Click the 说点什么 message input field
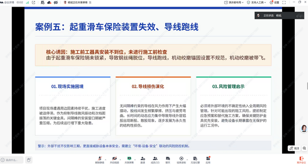308x165 pixels. (12, 160)
